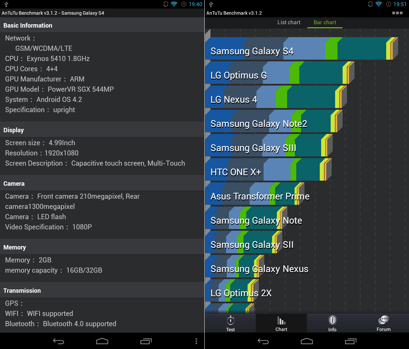Tap the home icon in left screen navigation bar
The image size is (409, 349).
pos(102,341)
